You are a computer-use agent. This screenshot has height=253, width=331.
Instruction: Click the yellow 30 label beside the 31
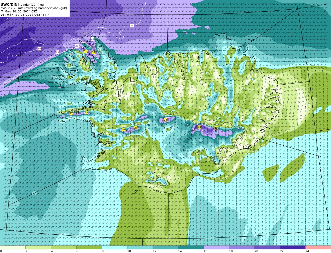(x=94, y=52)
